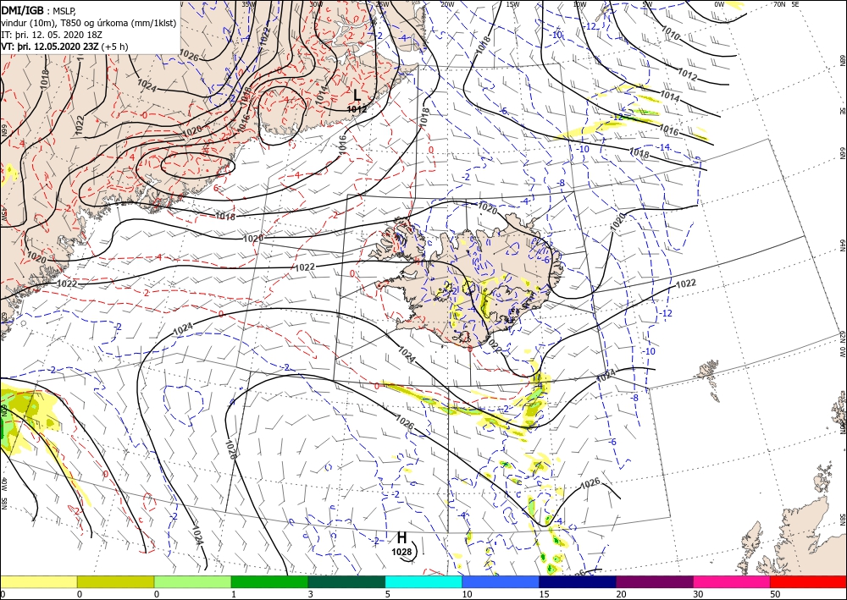Choose the purple legend swatch
The image size is (847, 600).
click(654, 581)
